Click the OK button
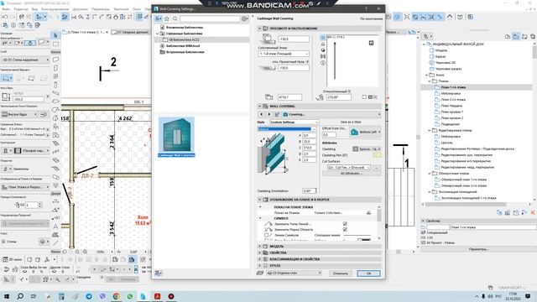537x302 pixels. pos(368,273)
